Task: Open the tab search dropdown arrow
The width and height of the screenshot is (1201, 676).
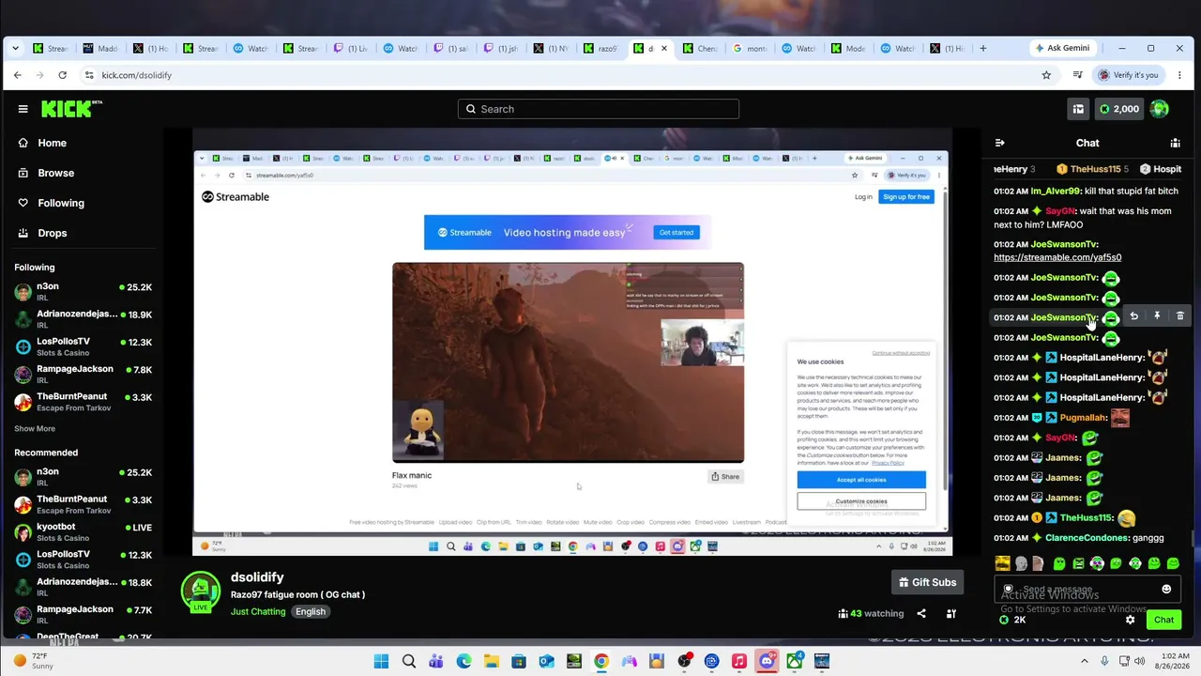Action: click(x=17, y=48)
